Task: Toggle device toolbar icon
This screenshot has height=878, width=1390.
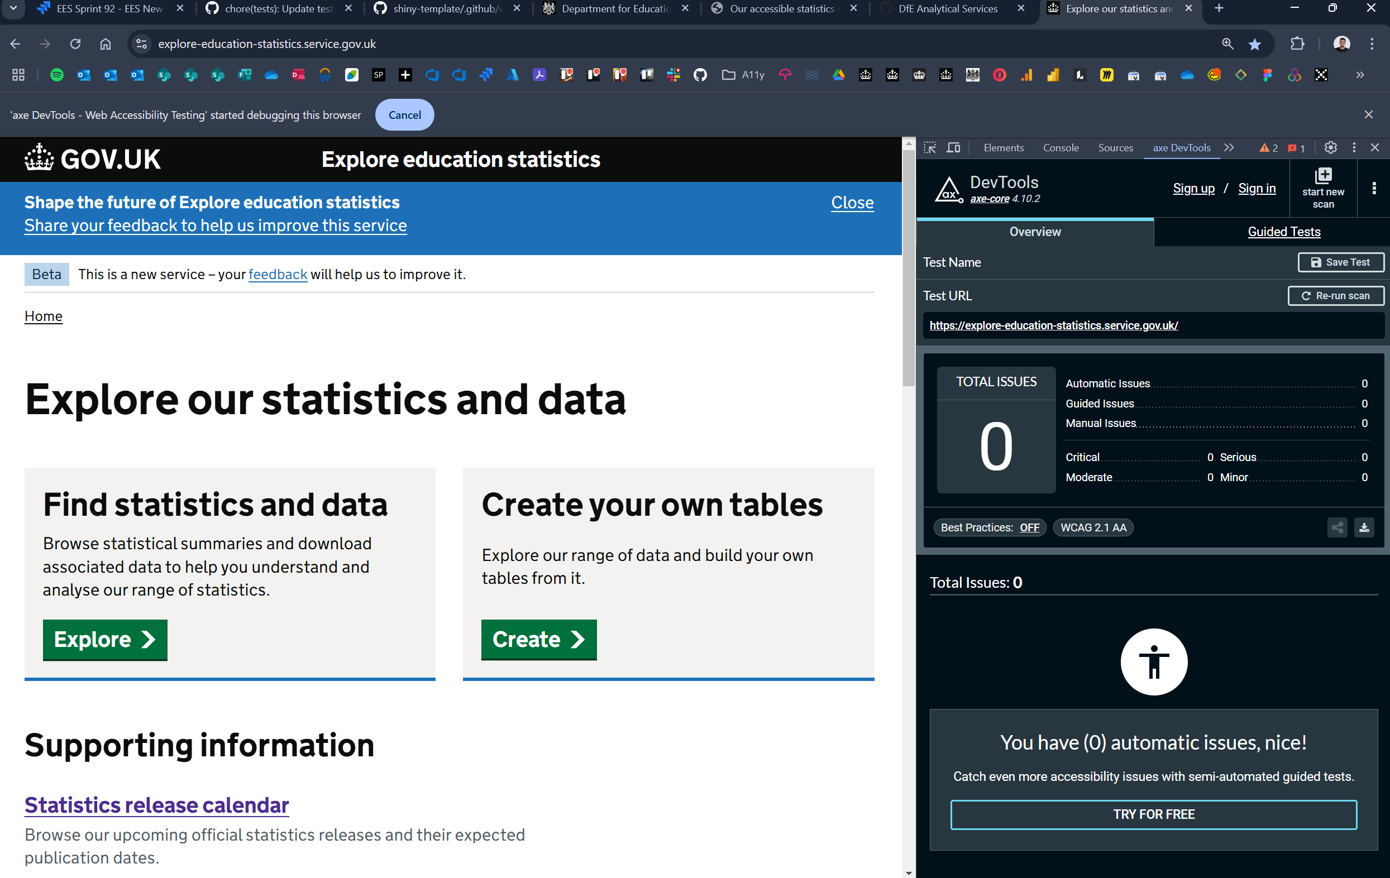Action: 954,148
